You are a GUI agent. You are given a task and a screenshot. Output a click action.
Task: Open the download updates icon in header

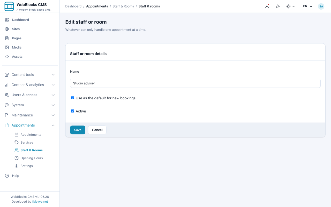tap(267, 6)
